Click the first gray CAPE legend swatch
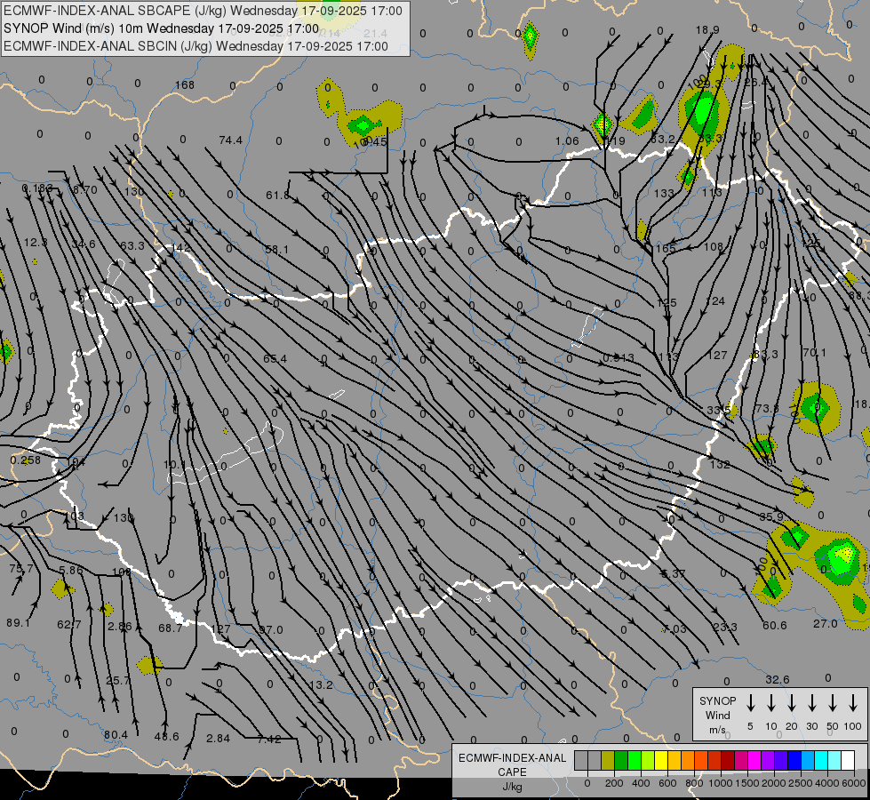Image resolution: width=870 pixels, height=800 pixels. coord(581,760)
